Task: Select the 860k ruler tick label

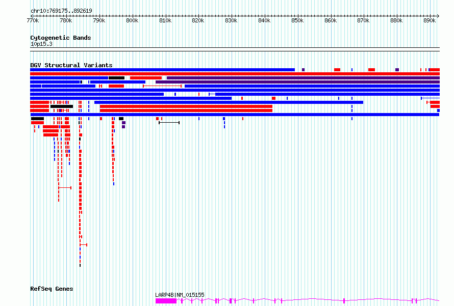Action: click(331, 20)
